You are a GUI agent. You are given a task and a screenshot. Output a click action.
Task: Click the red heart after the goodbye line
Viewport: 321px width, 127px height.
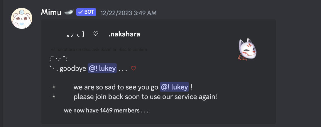point(134,69)
